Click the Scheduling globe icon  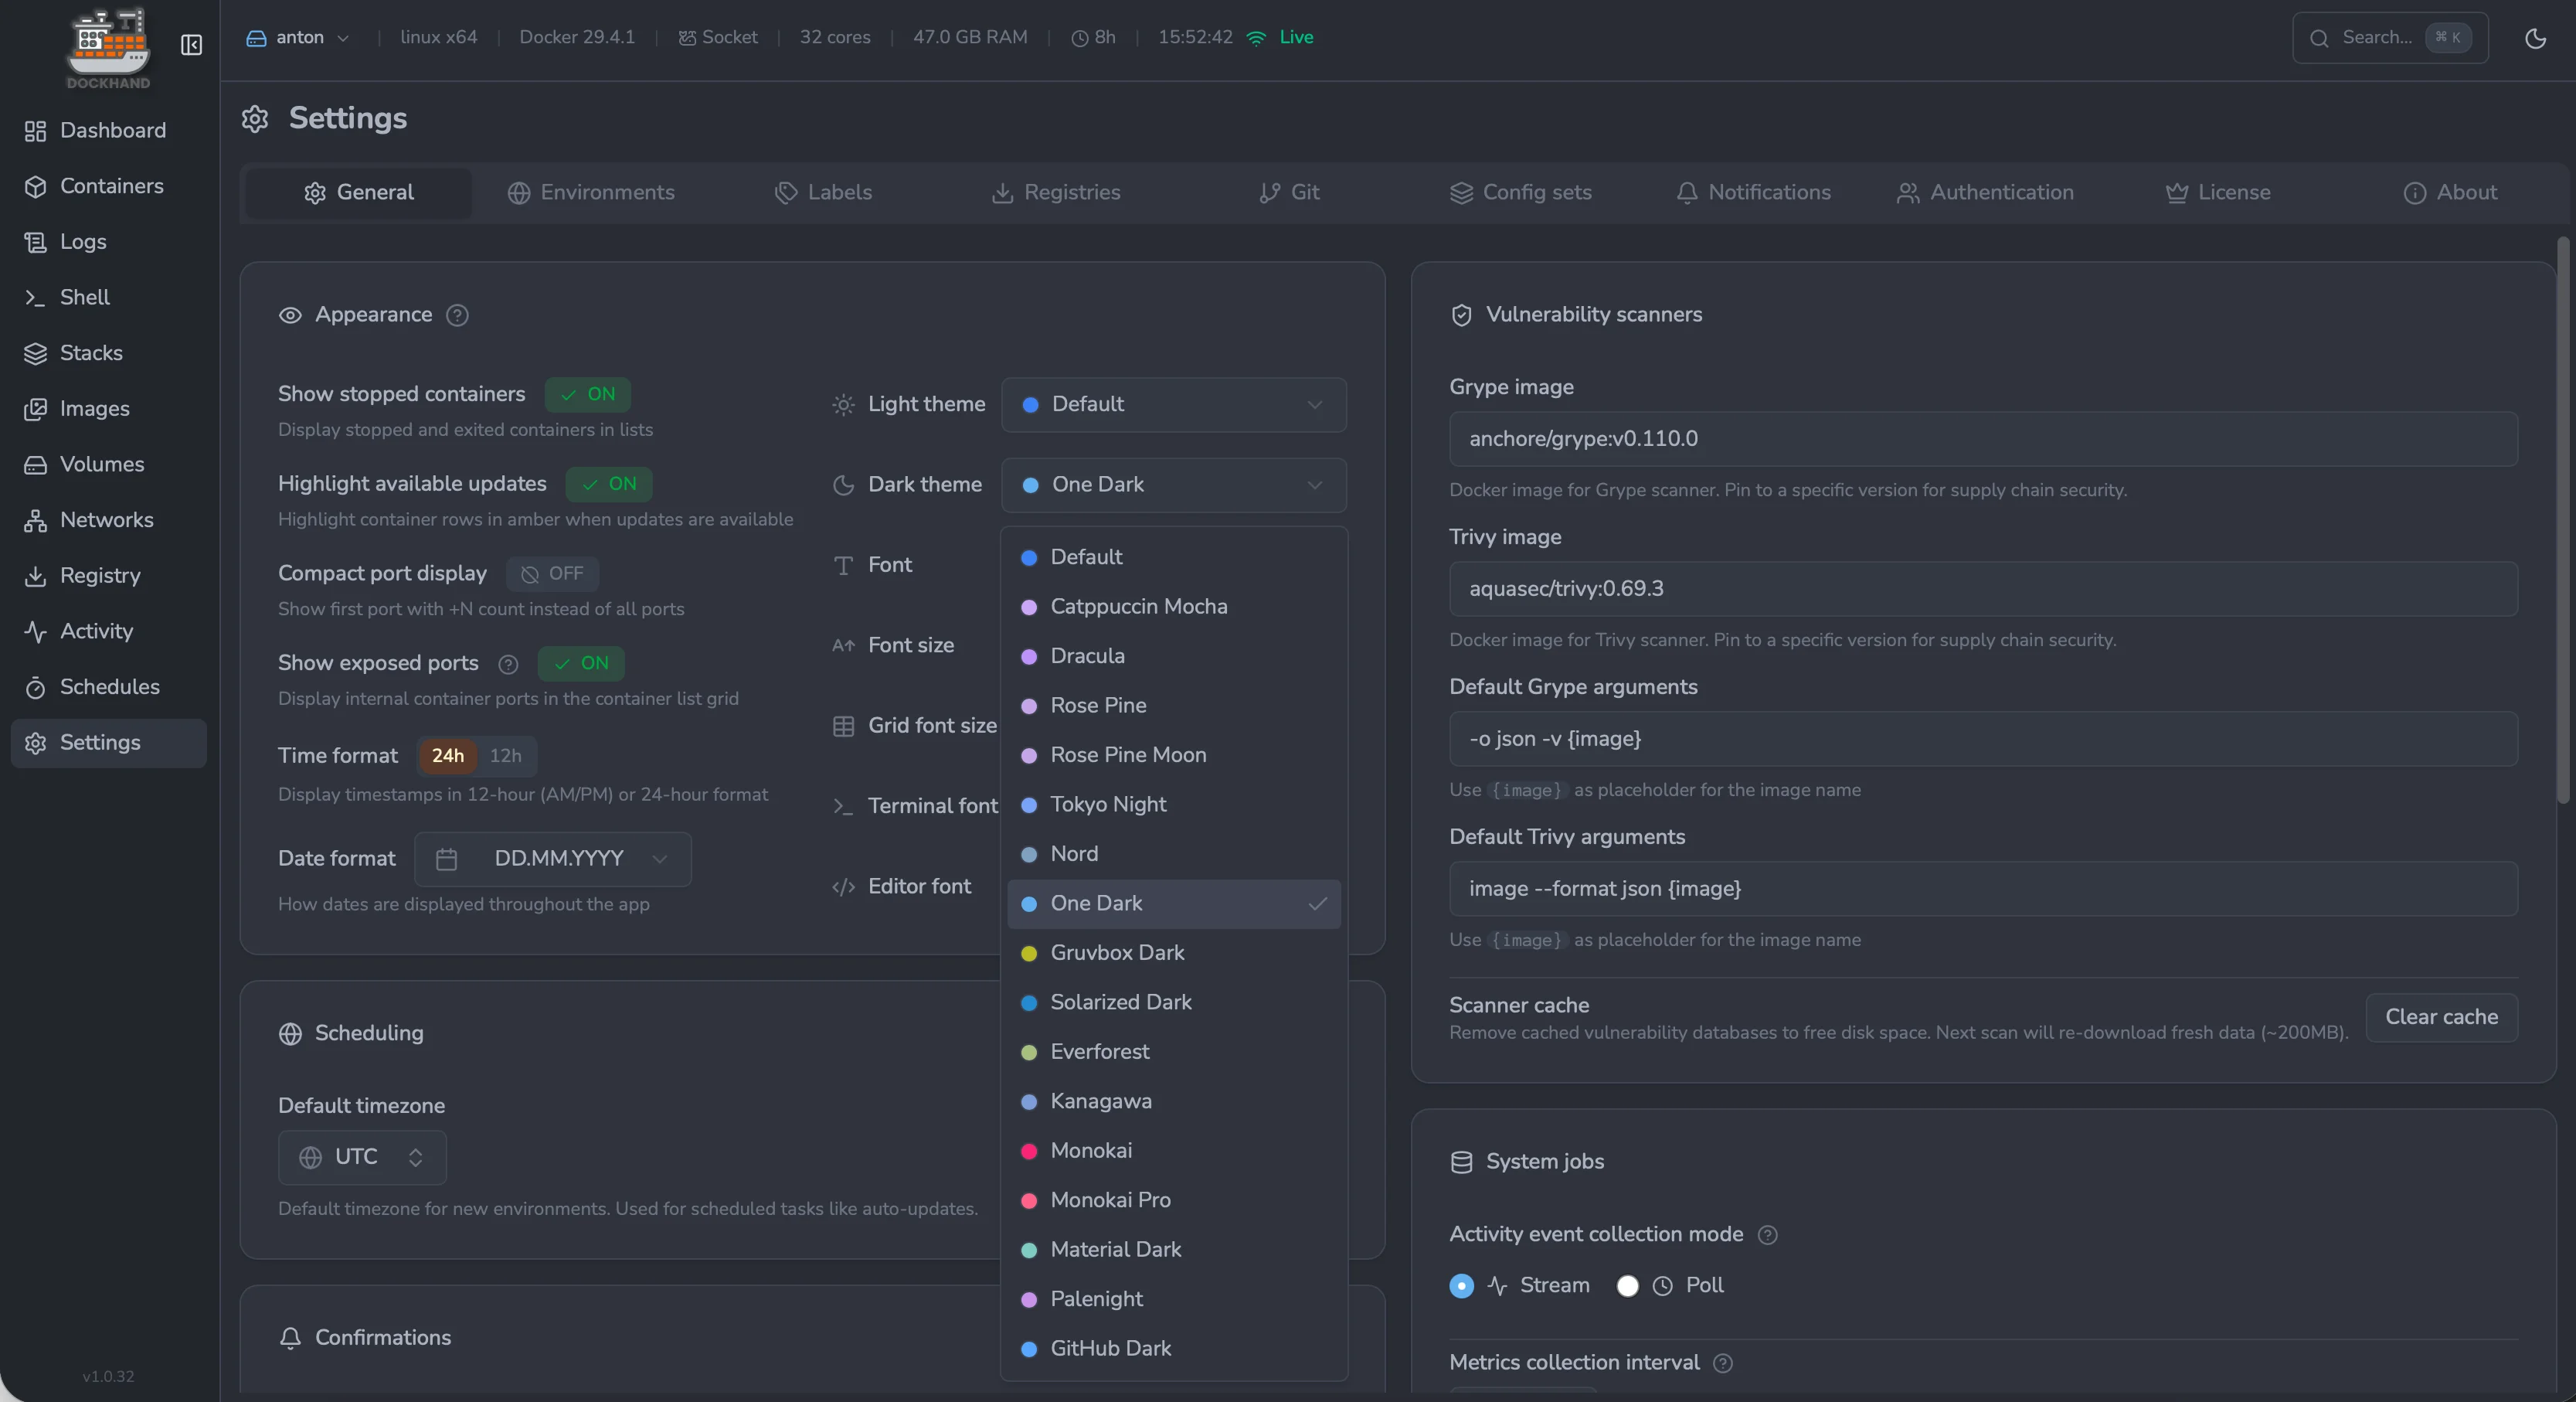coord(290,1034)
